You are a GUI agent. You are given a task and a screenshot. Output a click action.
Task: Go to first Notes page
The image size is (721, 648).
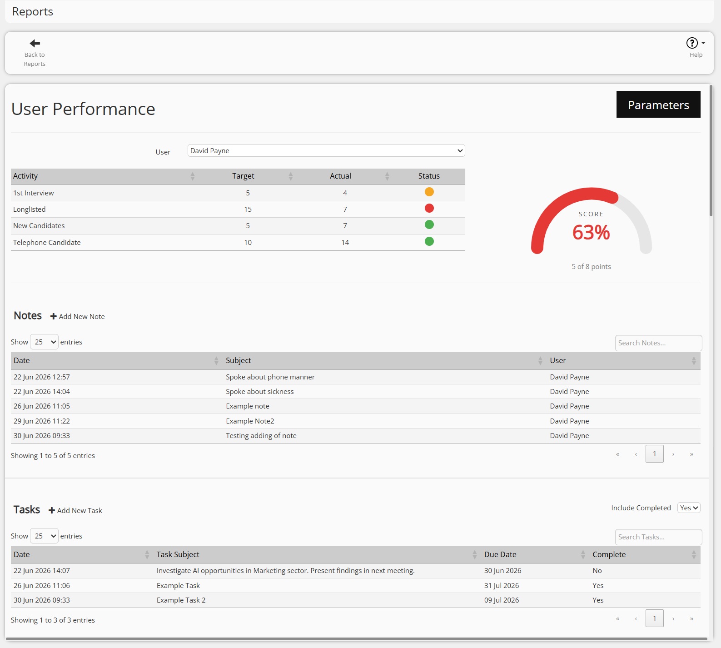pyautogui.click(x=617, y=454)
